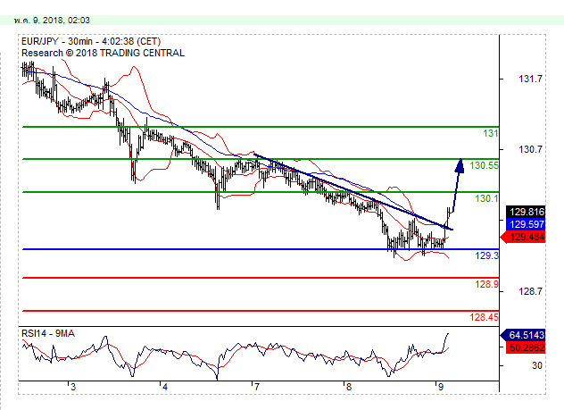This screenshot has width=564, height=410.
Task: Click the black 129.816 price tag
Action: click(x=526, y=212)
